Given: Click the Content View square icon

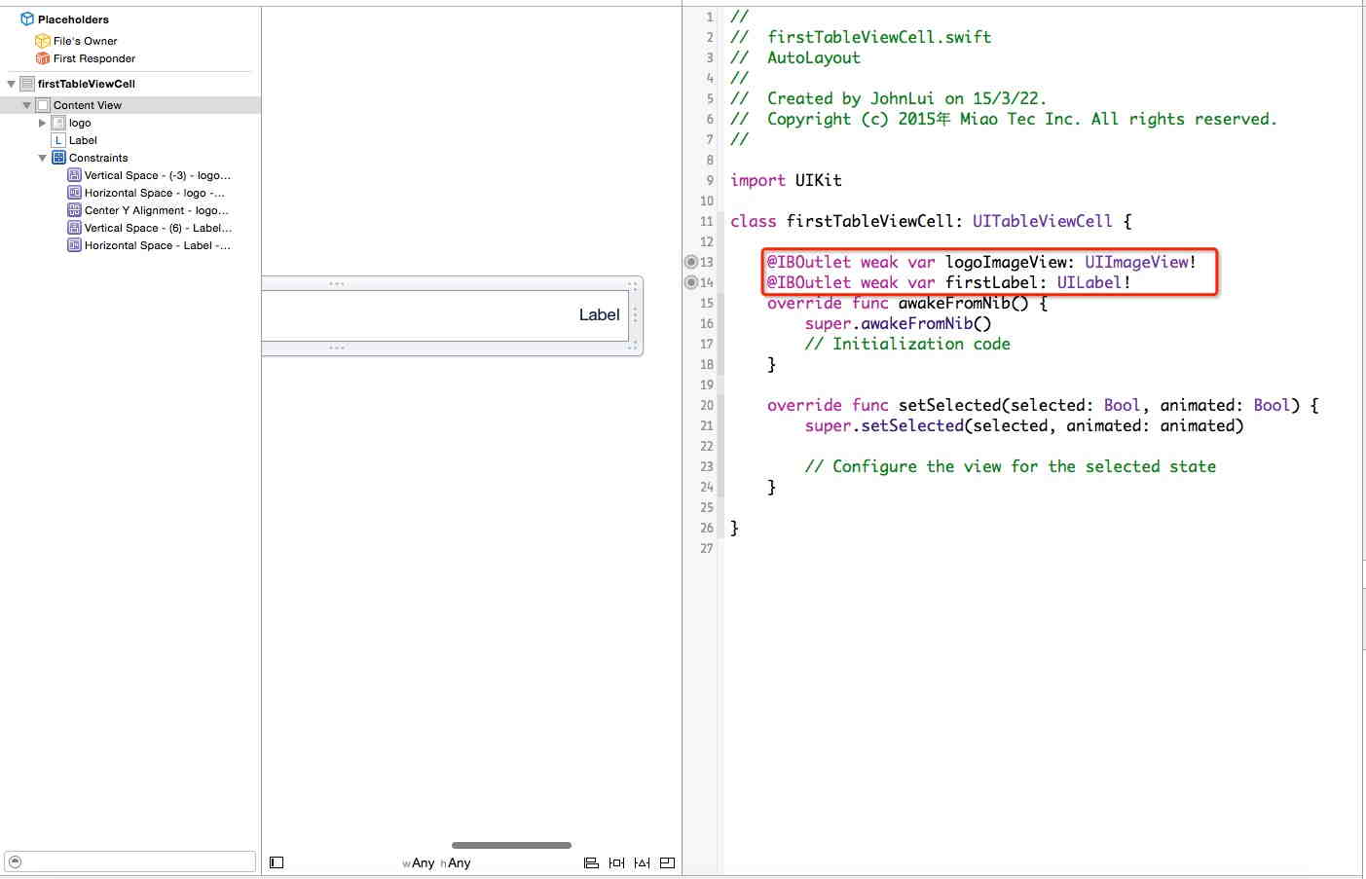Looking at the screenshot, I should (x=43, y=105).
